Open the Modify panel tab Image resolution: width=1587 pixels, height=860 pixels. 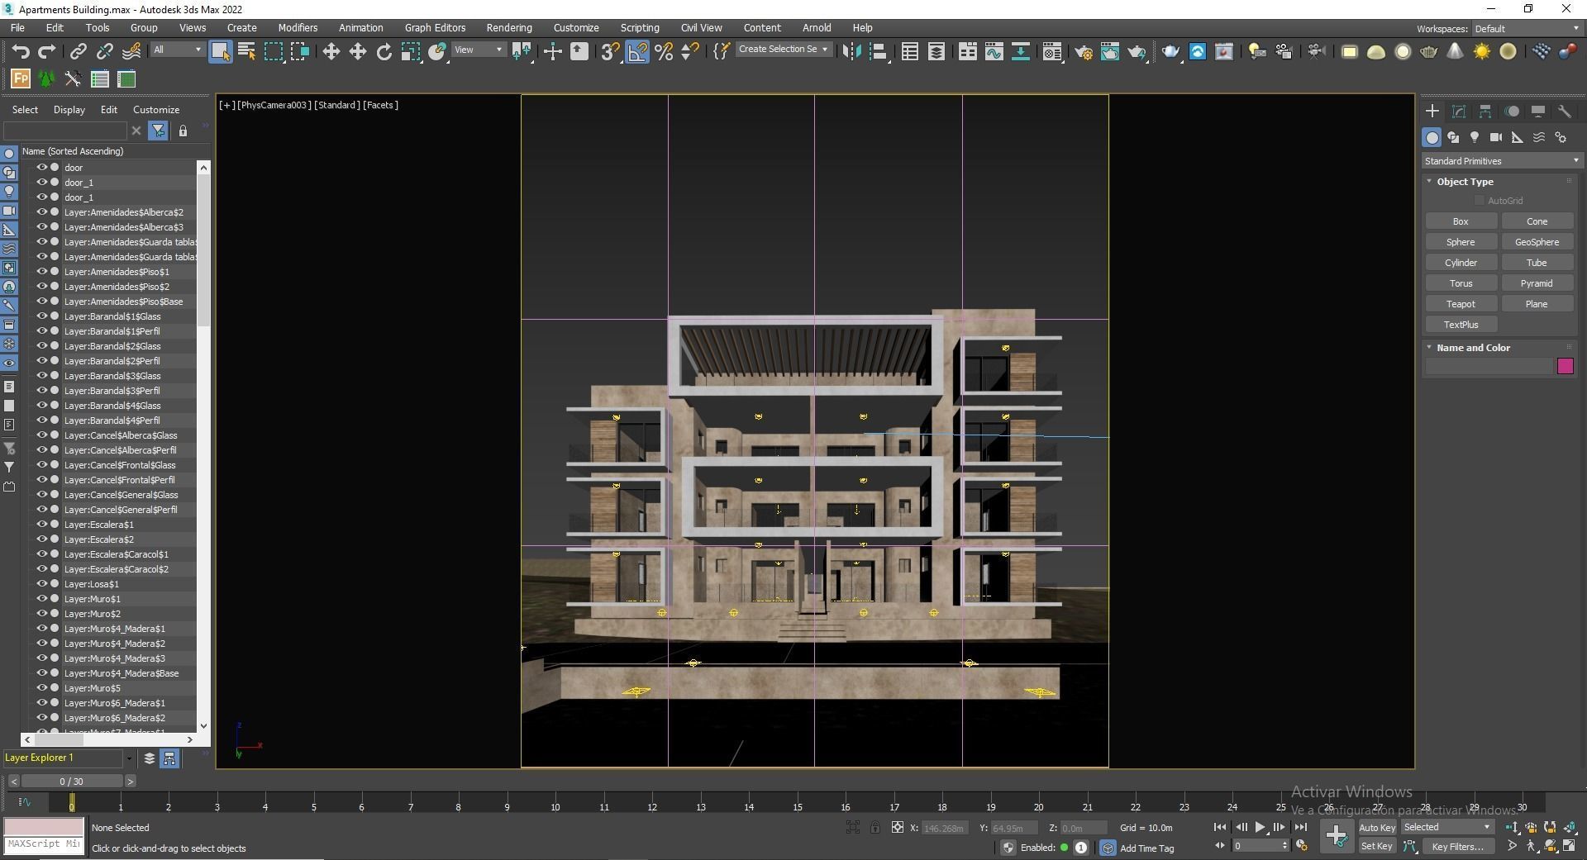click(x=1459, y=111)
